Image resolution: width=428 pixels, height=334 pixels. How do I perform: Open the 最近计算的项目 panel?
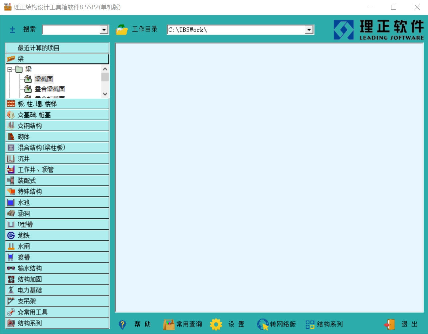(x=57, y=48)
